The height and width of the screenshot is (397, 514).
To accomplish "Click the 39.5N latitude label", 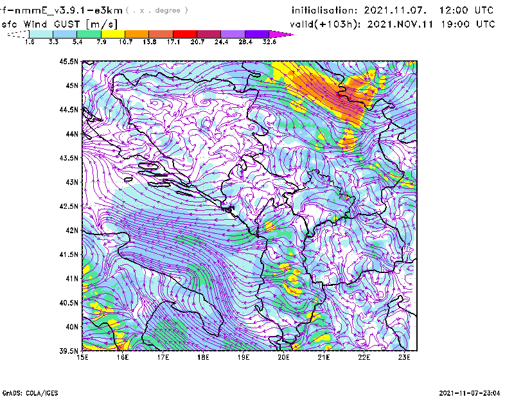I will [x=69, y=351].
